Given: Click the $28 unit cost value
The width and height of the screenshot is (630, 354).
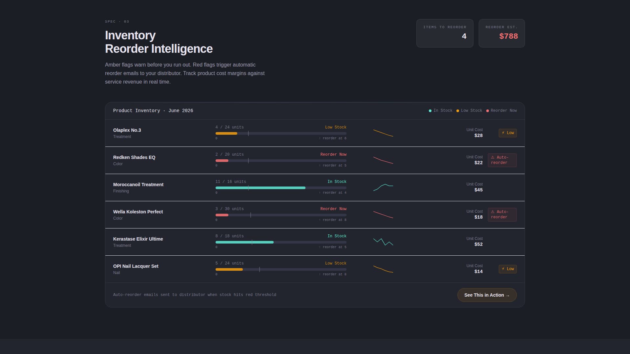Looking at the screenshot, I should [478, 135].
